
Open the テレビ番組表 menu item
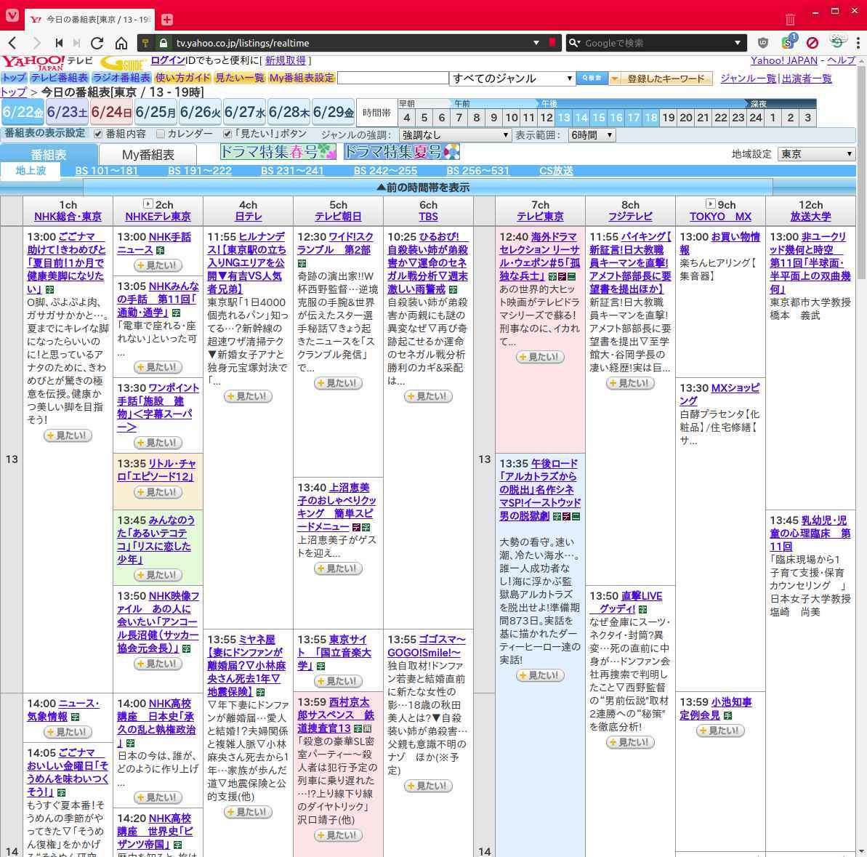(x=59, y=78)
